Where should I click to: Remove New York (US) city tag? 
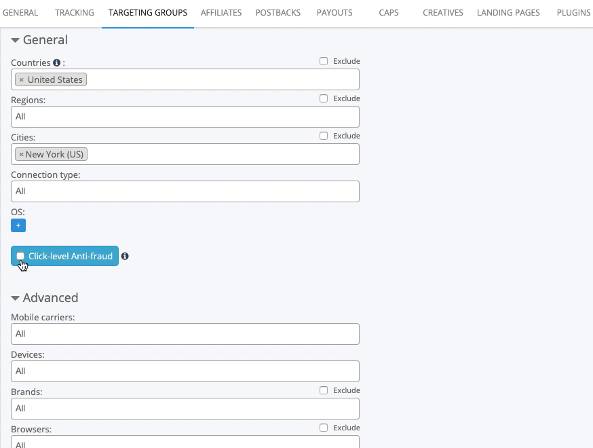tap(21, 154)
